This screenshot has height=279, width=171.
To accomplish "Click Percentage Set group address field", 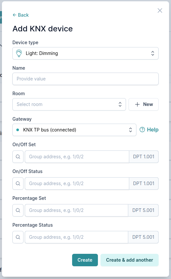I will [x=76, y=210].
